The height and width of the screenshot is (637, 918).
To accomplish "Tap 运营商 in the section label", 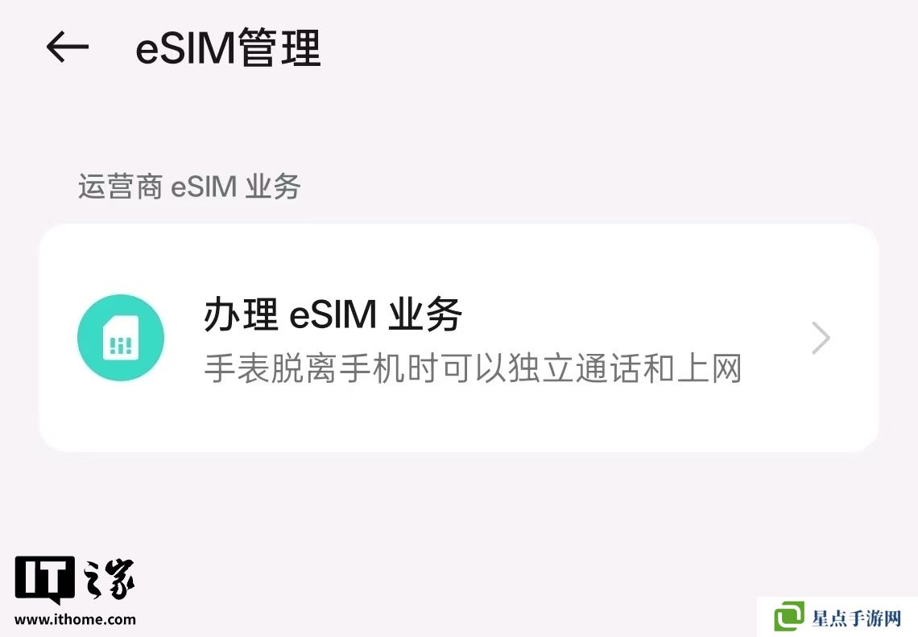I will (121, 187).
